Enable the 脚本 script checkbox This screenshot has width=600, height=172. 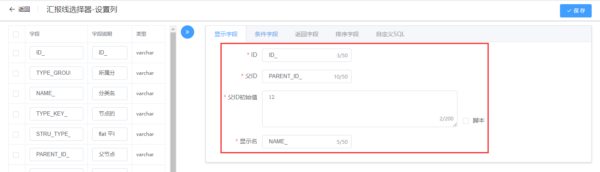pos(466,121)
